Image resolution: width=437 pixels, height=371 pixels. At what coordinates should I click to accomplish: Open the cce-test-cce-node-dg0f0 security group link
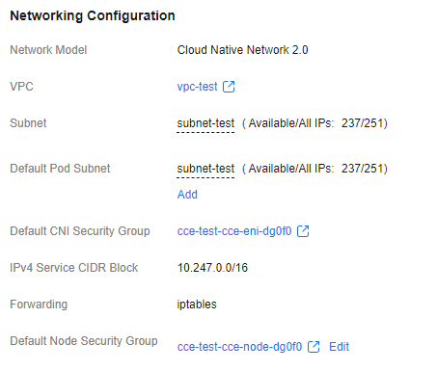coord(239,347)
